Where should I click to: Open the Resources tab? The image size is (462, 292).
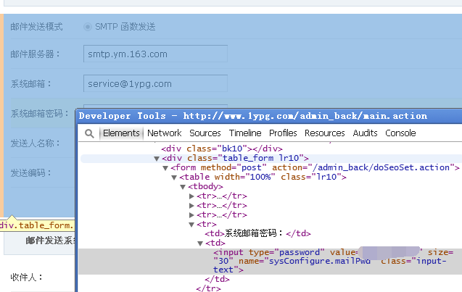325,133
